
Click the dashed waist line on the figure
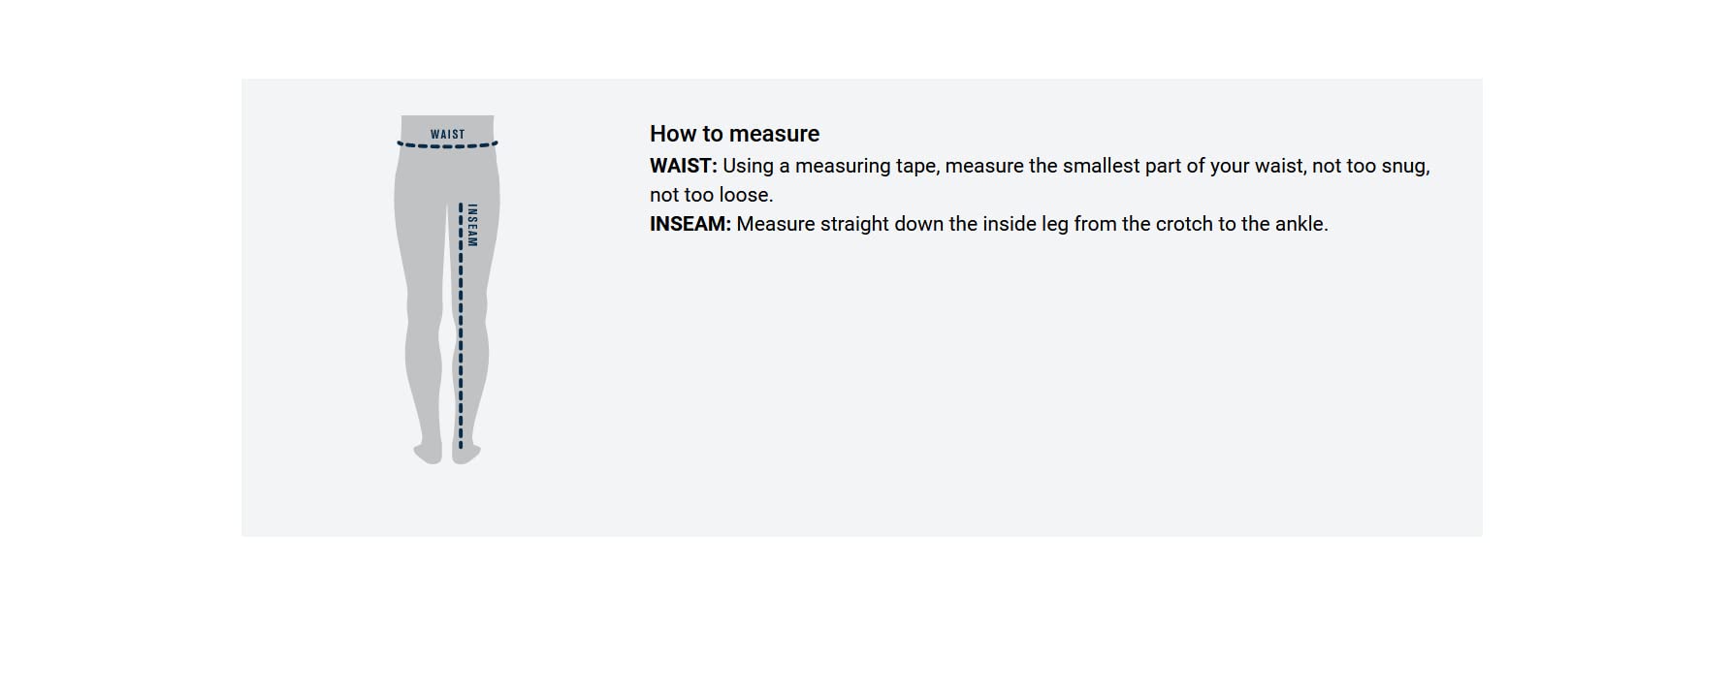coord(447,146)
